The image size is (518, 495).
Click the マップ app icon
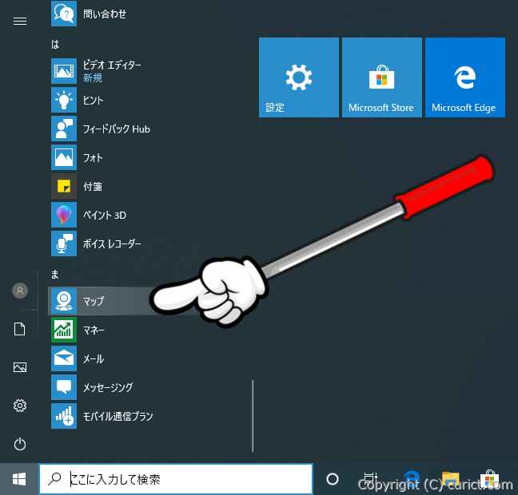64,301
